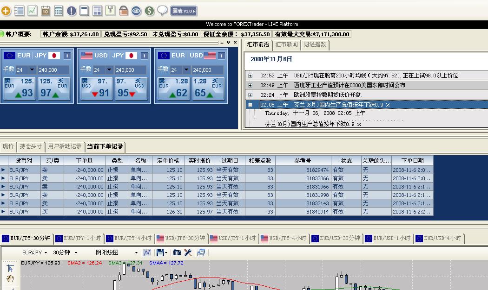This screenshot has width=488, height=290.
Task: Click the pin icon on the rates panel
Action: point(229,43)
